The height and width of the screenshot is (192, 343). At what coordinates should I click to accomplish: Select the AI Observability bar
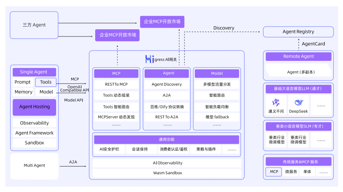167,163
